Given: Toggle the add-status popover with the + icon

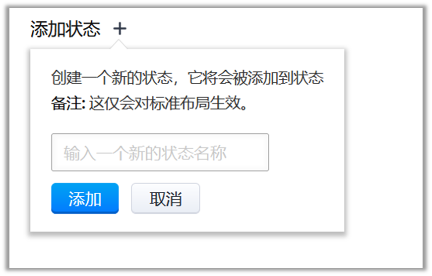Looking at the screenshot, I should click(x=120, y=29).
